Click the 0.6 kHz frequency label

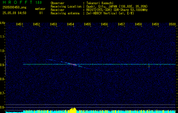tap(2, 107)
